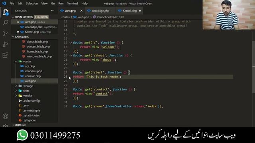255x143 pixels.
Task: Click the homeController::class text on line 32
Action: pyautogui.click(x=126, y=106)
